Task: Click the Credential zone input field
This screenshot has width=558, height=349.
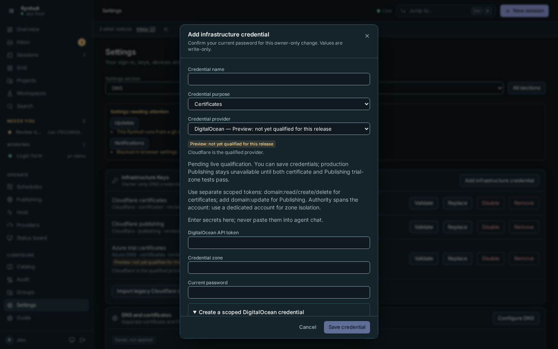Action: 279,268
